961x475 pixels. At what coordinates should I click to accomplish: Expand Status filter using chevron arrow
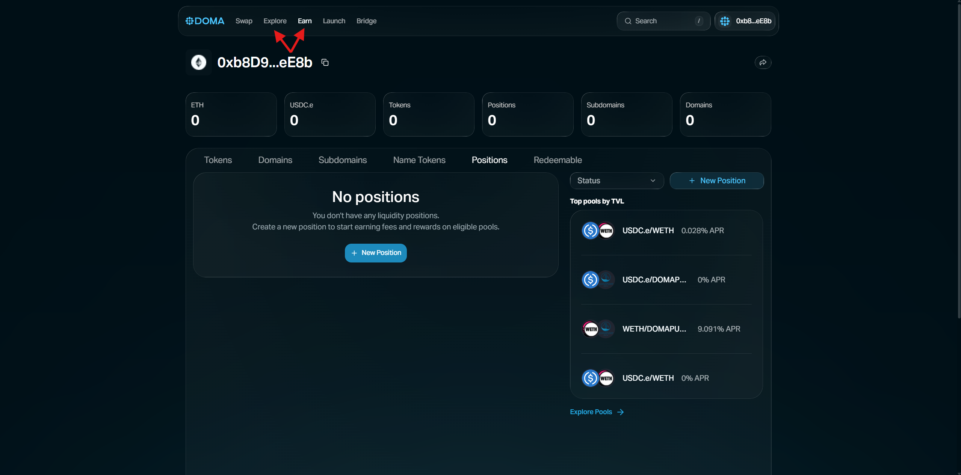(653, 181)
